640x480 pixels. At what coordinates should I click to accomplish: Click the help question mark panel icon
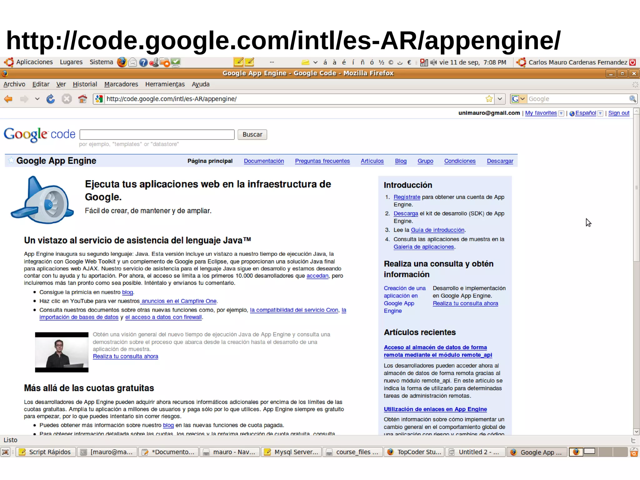[143, 63]
